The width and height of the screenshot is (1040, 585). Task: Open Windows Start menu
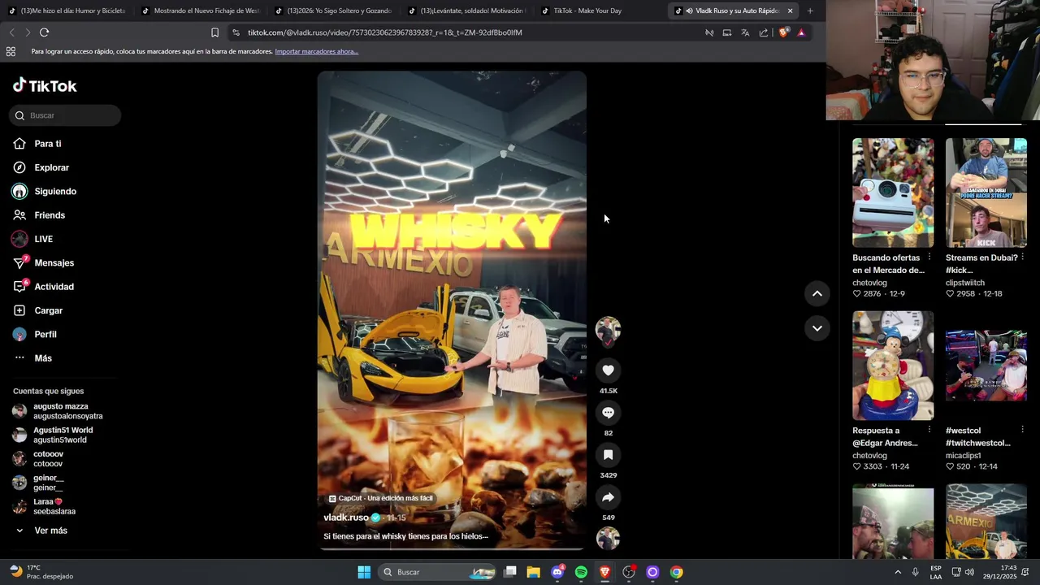pyautogui.click(x=364, y=572)
